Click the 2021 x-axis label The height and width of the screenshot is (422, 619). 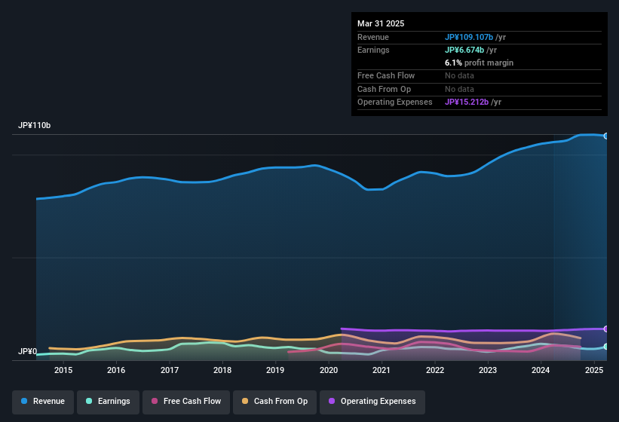382,370
